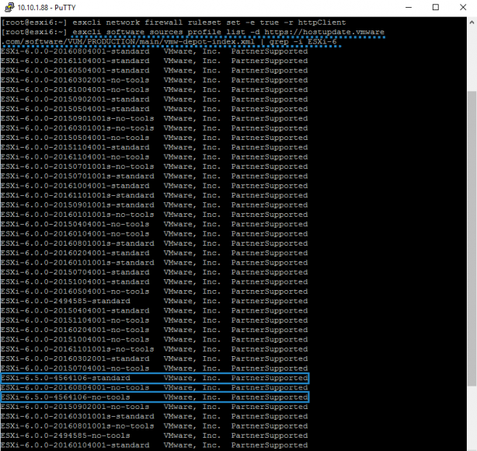This screenshot has width=477, height=451.
Task: Click the firewall ruleset set httpClient command line
Action: pyautogui.click(x=173, y=23)
